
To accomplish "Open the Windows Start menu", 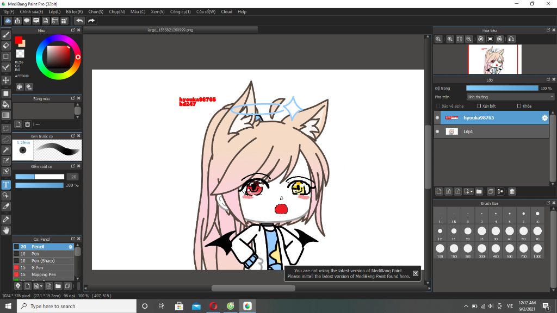I will coord(8,306).
